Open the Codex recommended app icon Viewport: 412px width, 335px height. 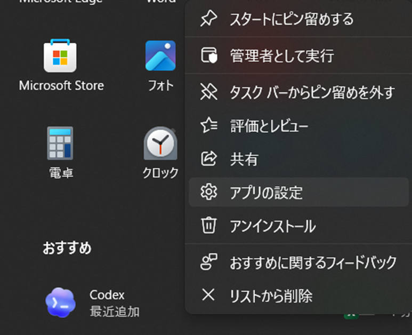60,302
